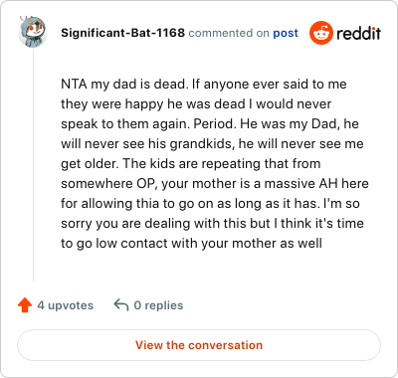Click the gray "commented on" text
The height and width of the screenshot is (378, 398).
coord(229,33)
